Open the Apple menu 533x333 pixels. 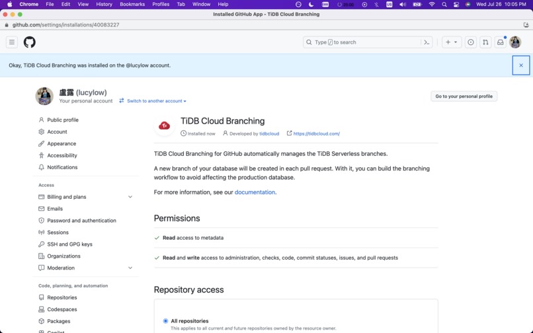tap(9, 5)
